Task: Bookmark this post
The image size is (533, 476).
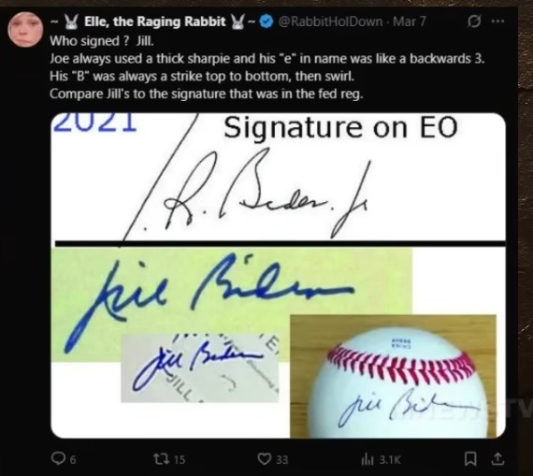Action: pos(470,459)
